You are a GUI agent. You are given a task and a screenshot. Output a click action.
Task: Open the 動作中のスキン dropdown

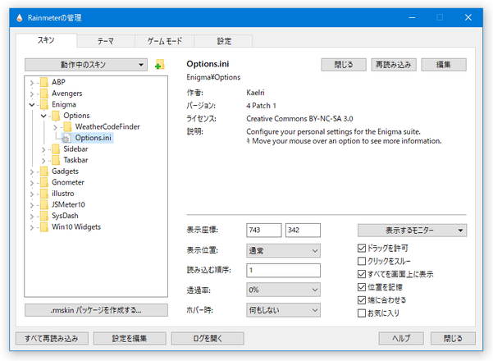click(86, 65)
